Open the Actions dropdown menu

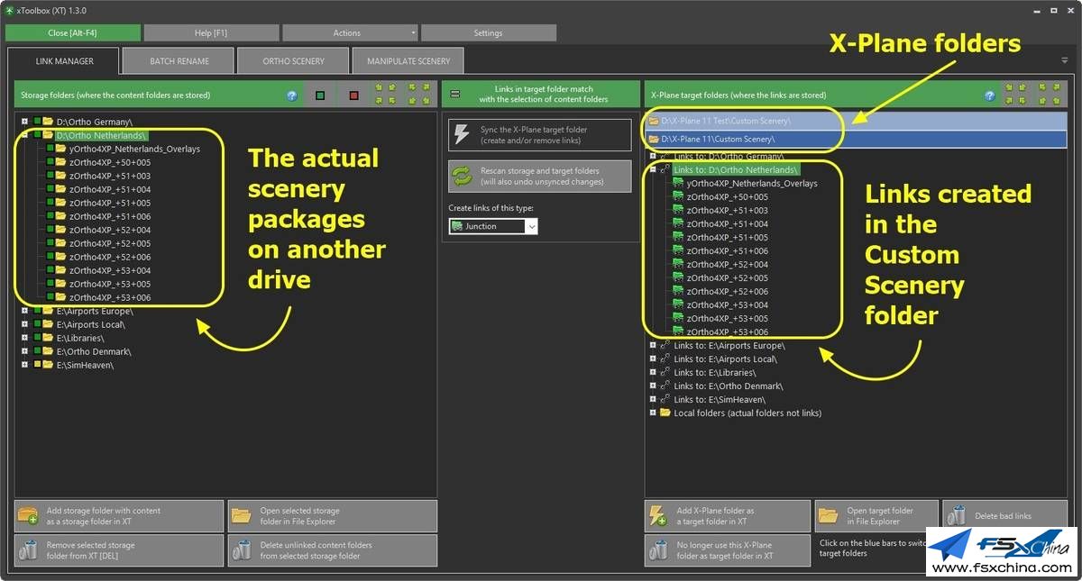(x=350, y=32)
